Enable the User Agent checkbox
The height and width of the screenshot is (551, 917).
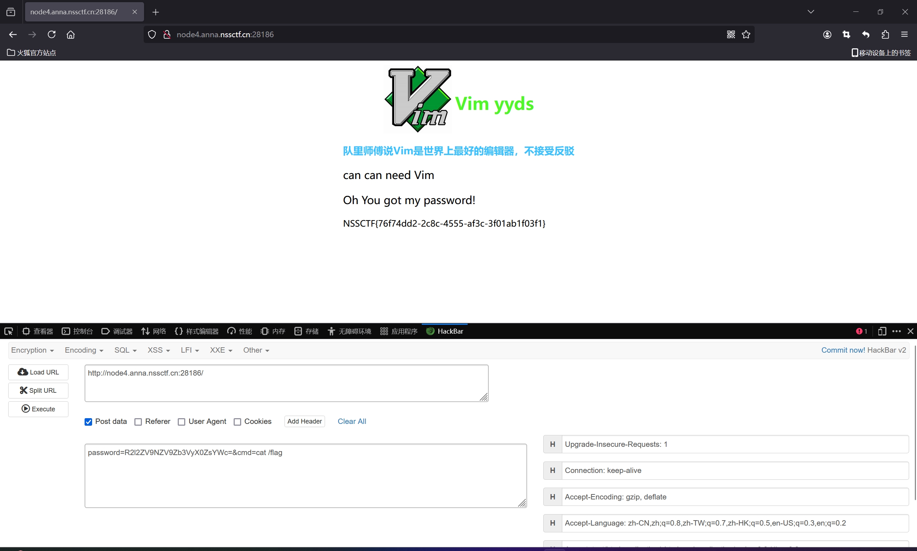click(181, 422)
